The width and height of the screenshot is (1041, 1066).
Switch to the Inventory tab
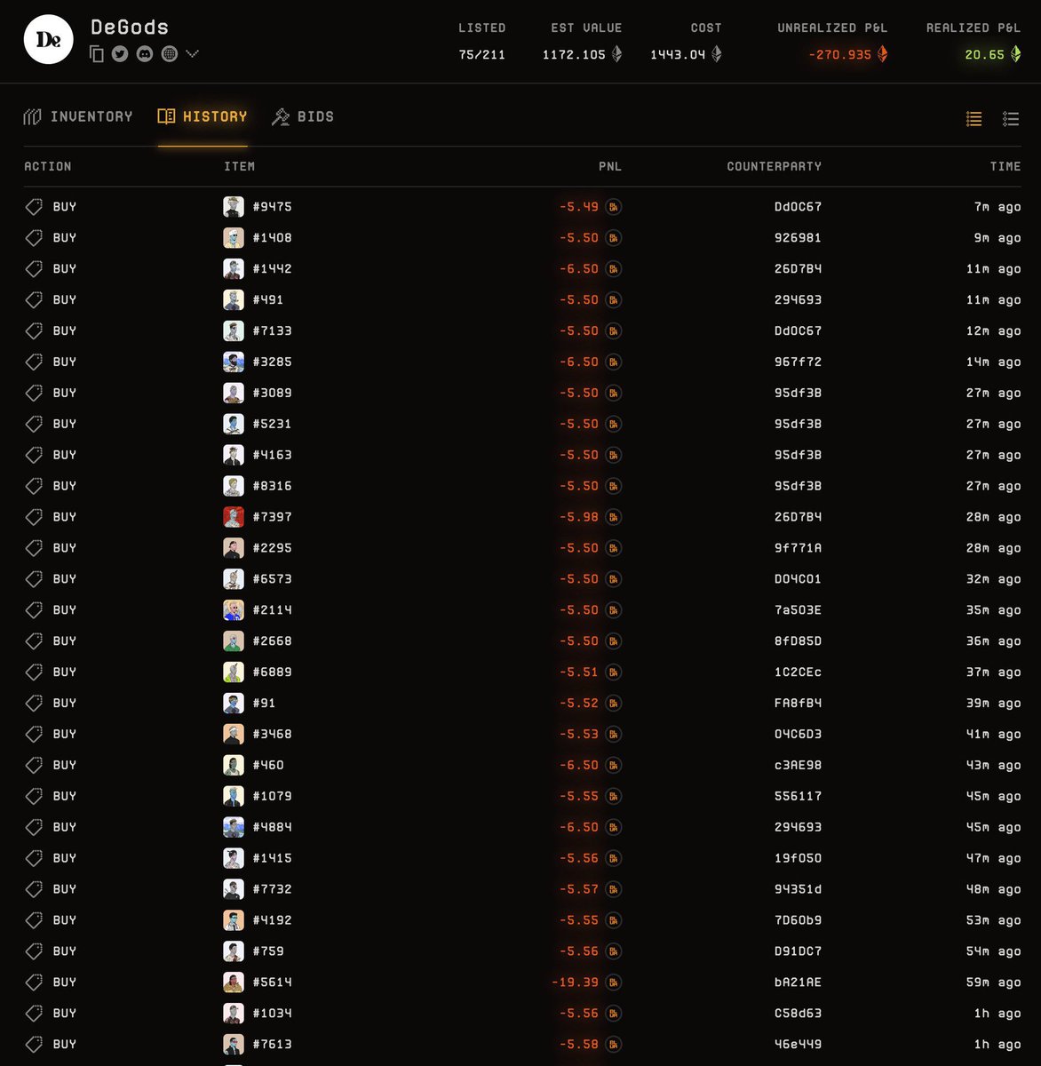(x=78, y=116)
